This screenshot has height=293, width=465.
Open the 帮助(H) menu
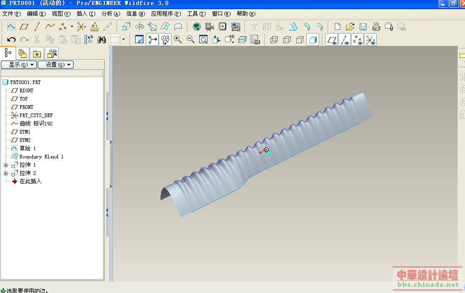246,14
